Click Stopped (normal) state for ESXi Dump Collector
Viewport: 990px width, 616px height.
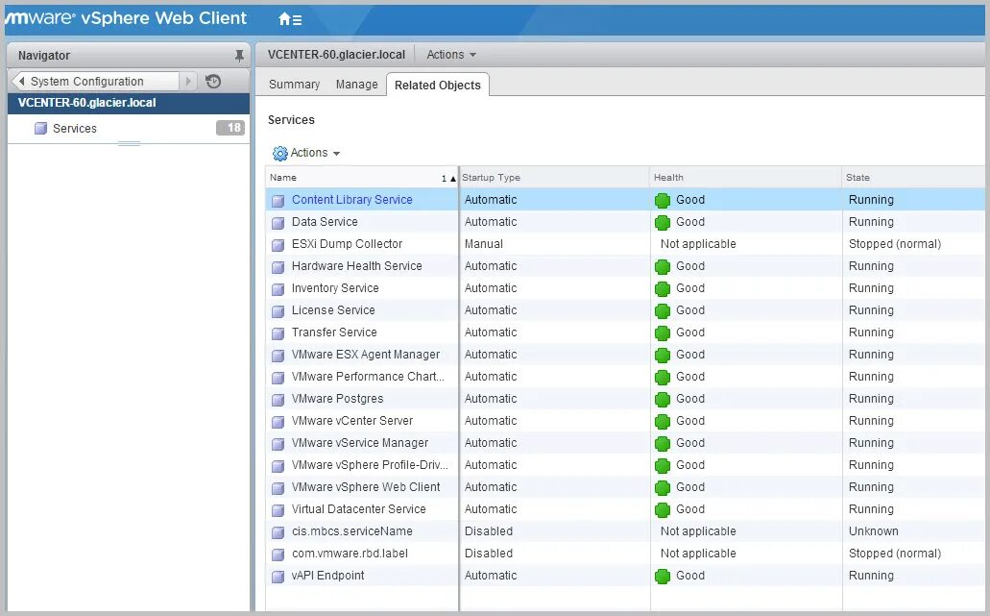pyautogui.click(x=895, y=244)
